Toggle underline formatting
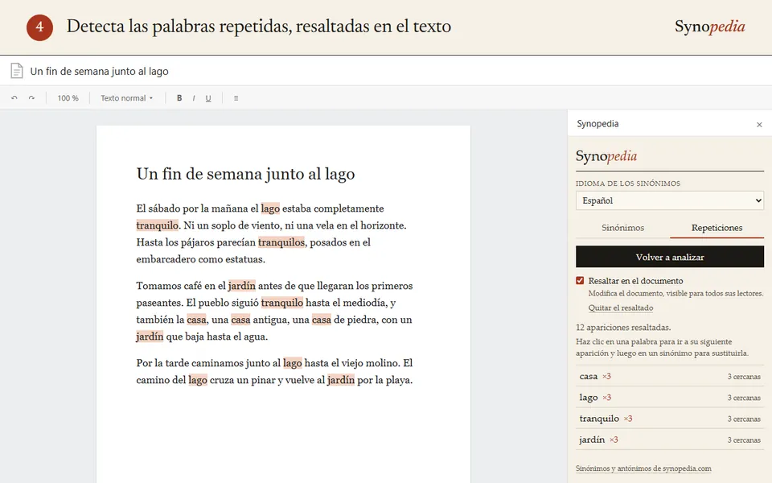The height and width of the screenshot is (483, 772). (x=208, y=98)
